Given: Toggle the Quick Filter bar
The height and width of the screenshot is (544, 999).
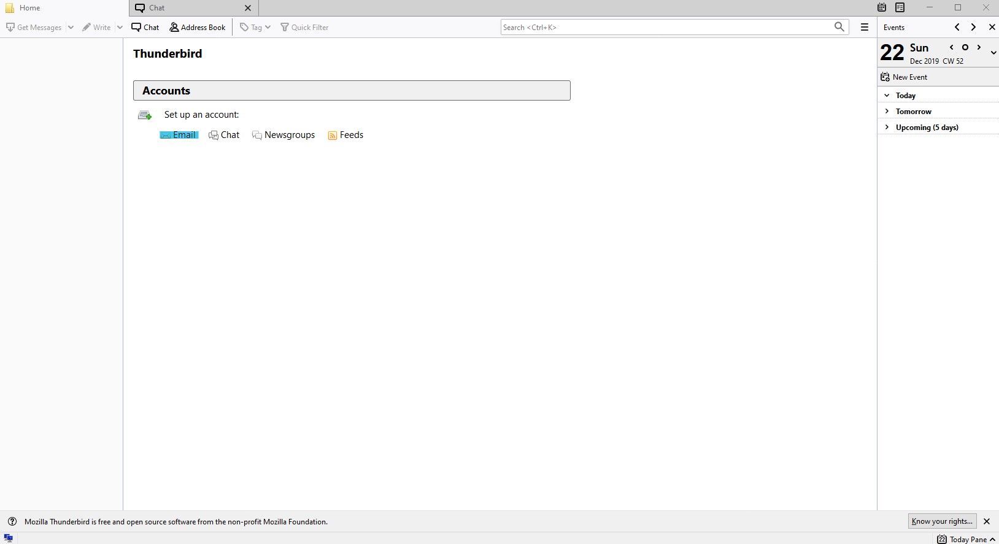Looking at the screenshot, I should point(304,27).
